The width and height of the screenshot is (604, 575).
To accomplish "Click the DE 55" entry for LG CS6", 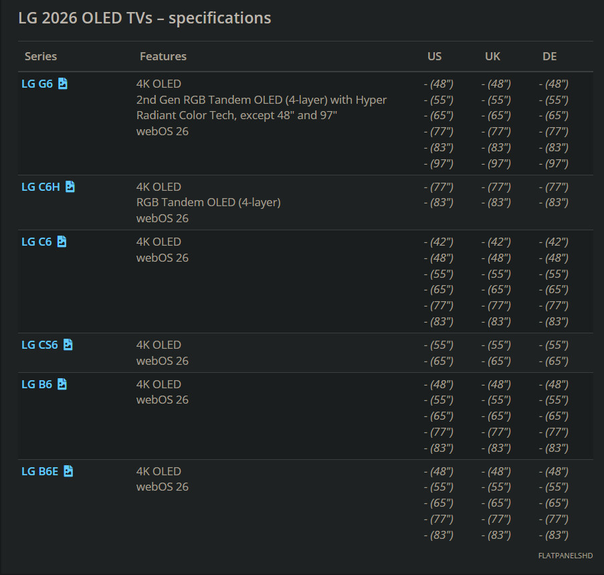I will 554,345.
